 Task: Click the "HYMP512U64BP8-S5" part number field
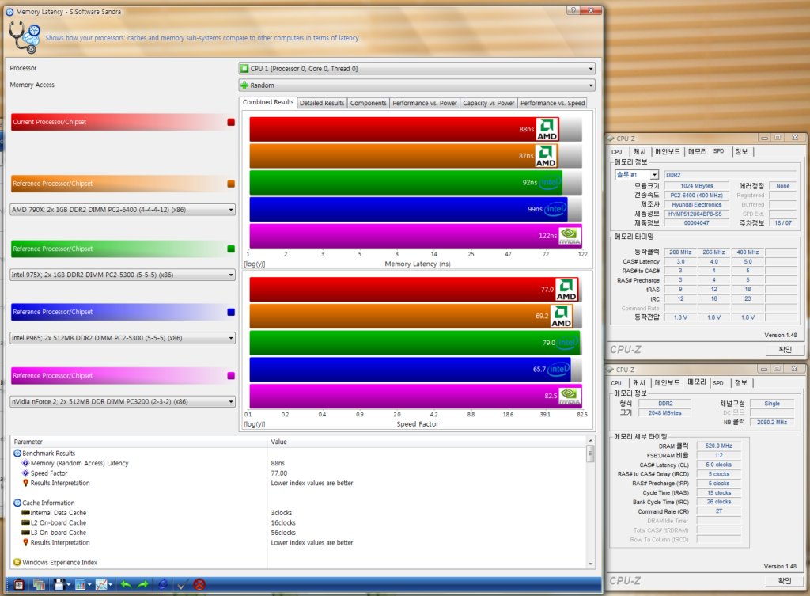point(696,214)
